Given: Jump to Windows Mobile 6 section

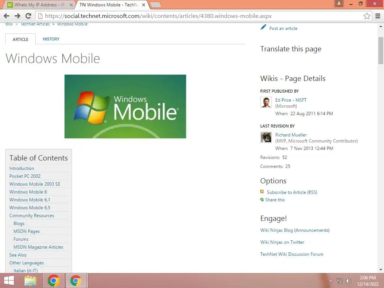Looking at the screenshot, I should click(28, 192).
